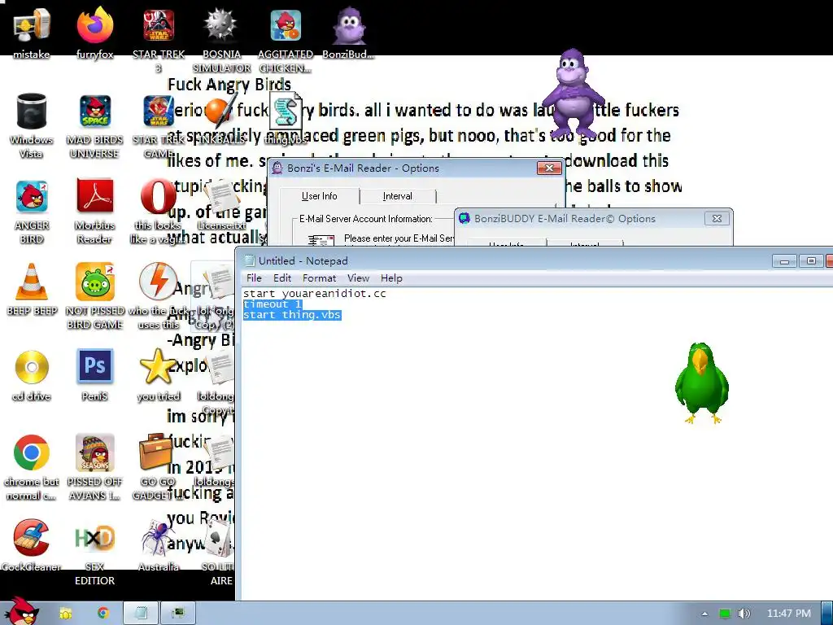The width and height of the screenshot is (833, 625).
Task: Open the Notepad File menu
Action: click(x=254, y=278)
